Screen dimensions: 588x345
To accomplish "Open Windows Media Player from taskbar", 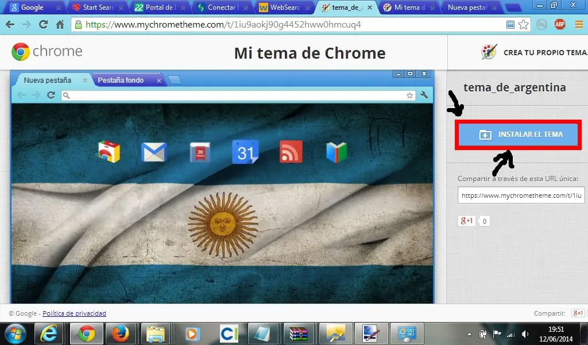I will pos(192,333).
